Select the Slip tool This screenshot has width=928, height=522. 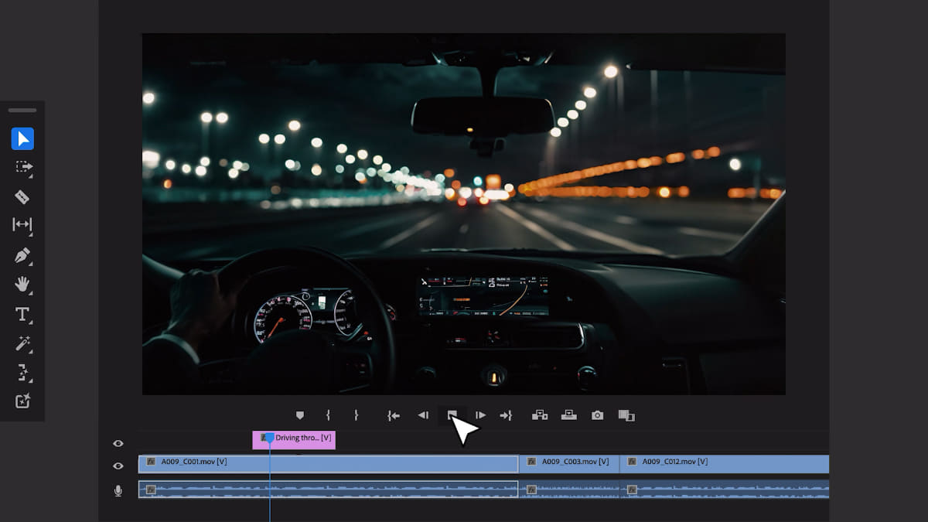point(23,226)
